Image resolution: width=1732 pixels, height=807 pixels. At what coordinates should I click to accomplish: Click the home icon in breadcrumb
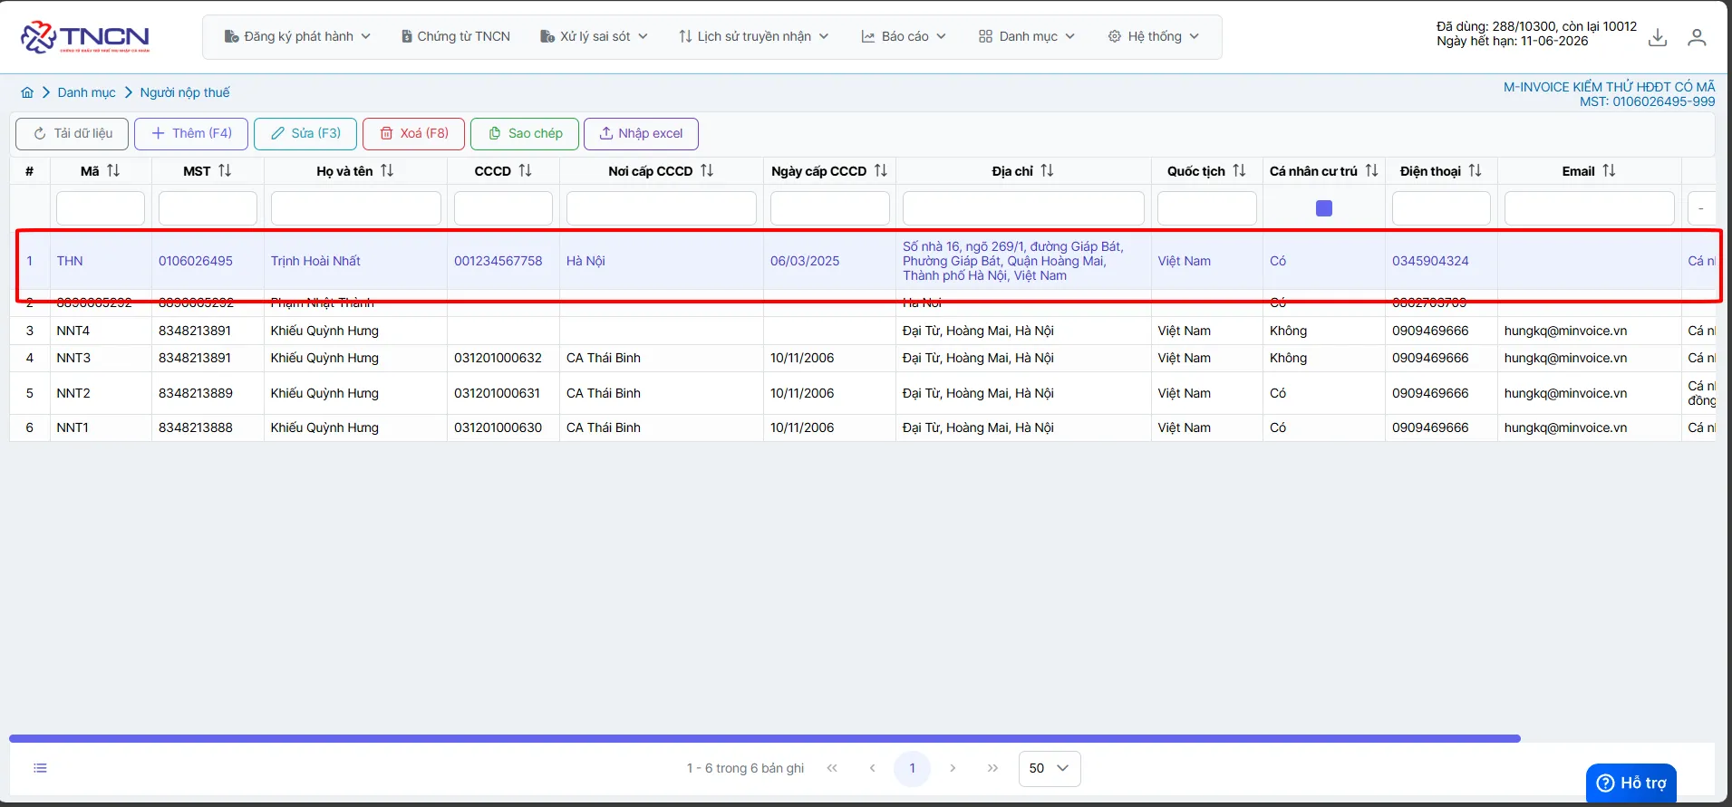[27, 92]
